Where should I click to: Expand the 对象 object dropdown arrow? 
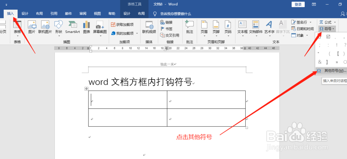click(307, 35)
